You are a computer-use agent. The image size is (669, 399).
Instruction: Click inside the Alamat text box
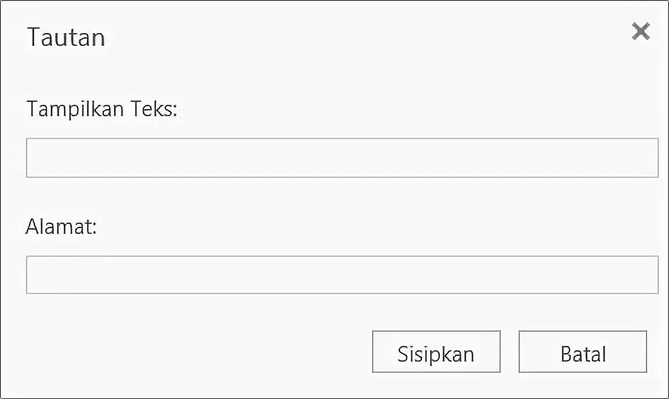[342, 275]
